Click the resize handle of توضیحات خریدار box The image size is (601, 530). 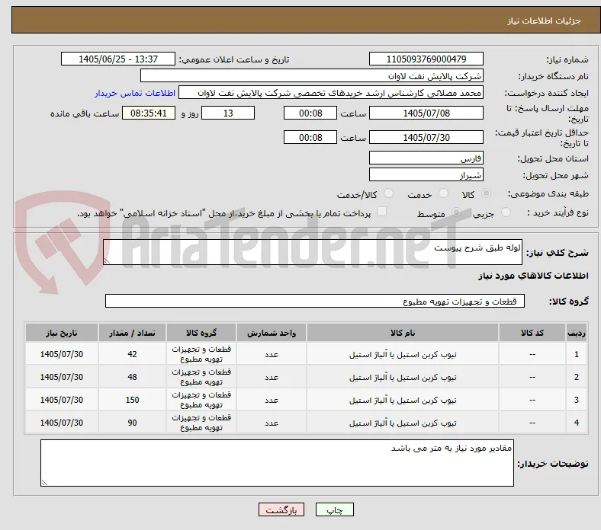click(44, 483)
